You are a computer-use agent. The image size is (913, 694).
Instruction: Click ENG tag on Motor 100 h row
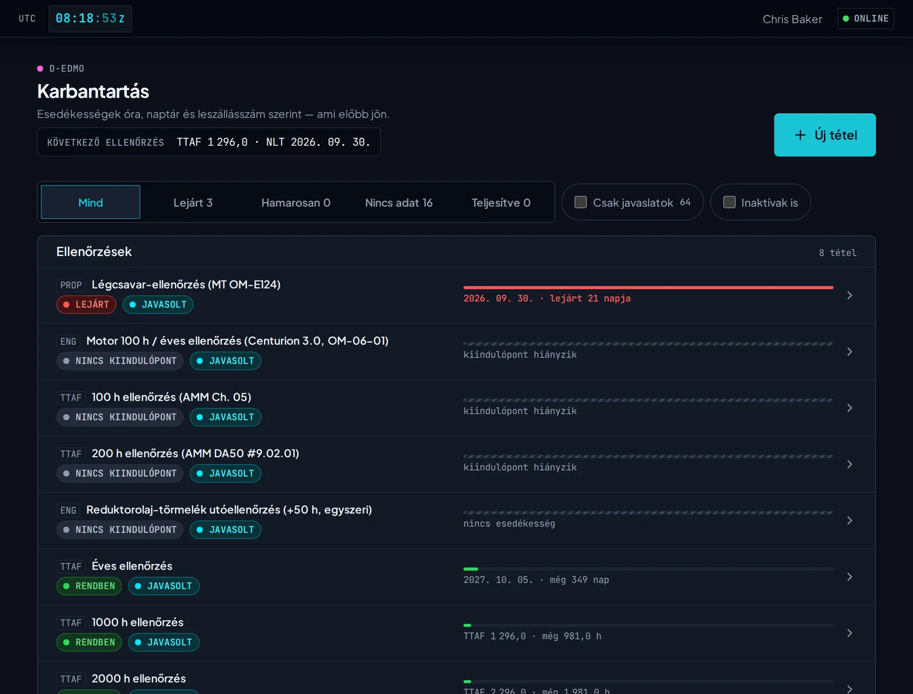(x=68, y=341)
